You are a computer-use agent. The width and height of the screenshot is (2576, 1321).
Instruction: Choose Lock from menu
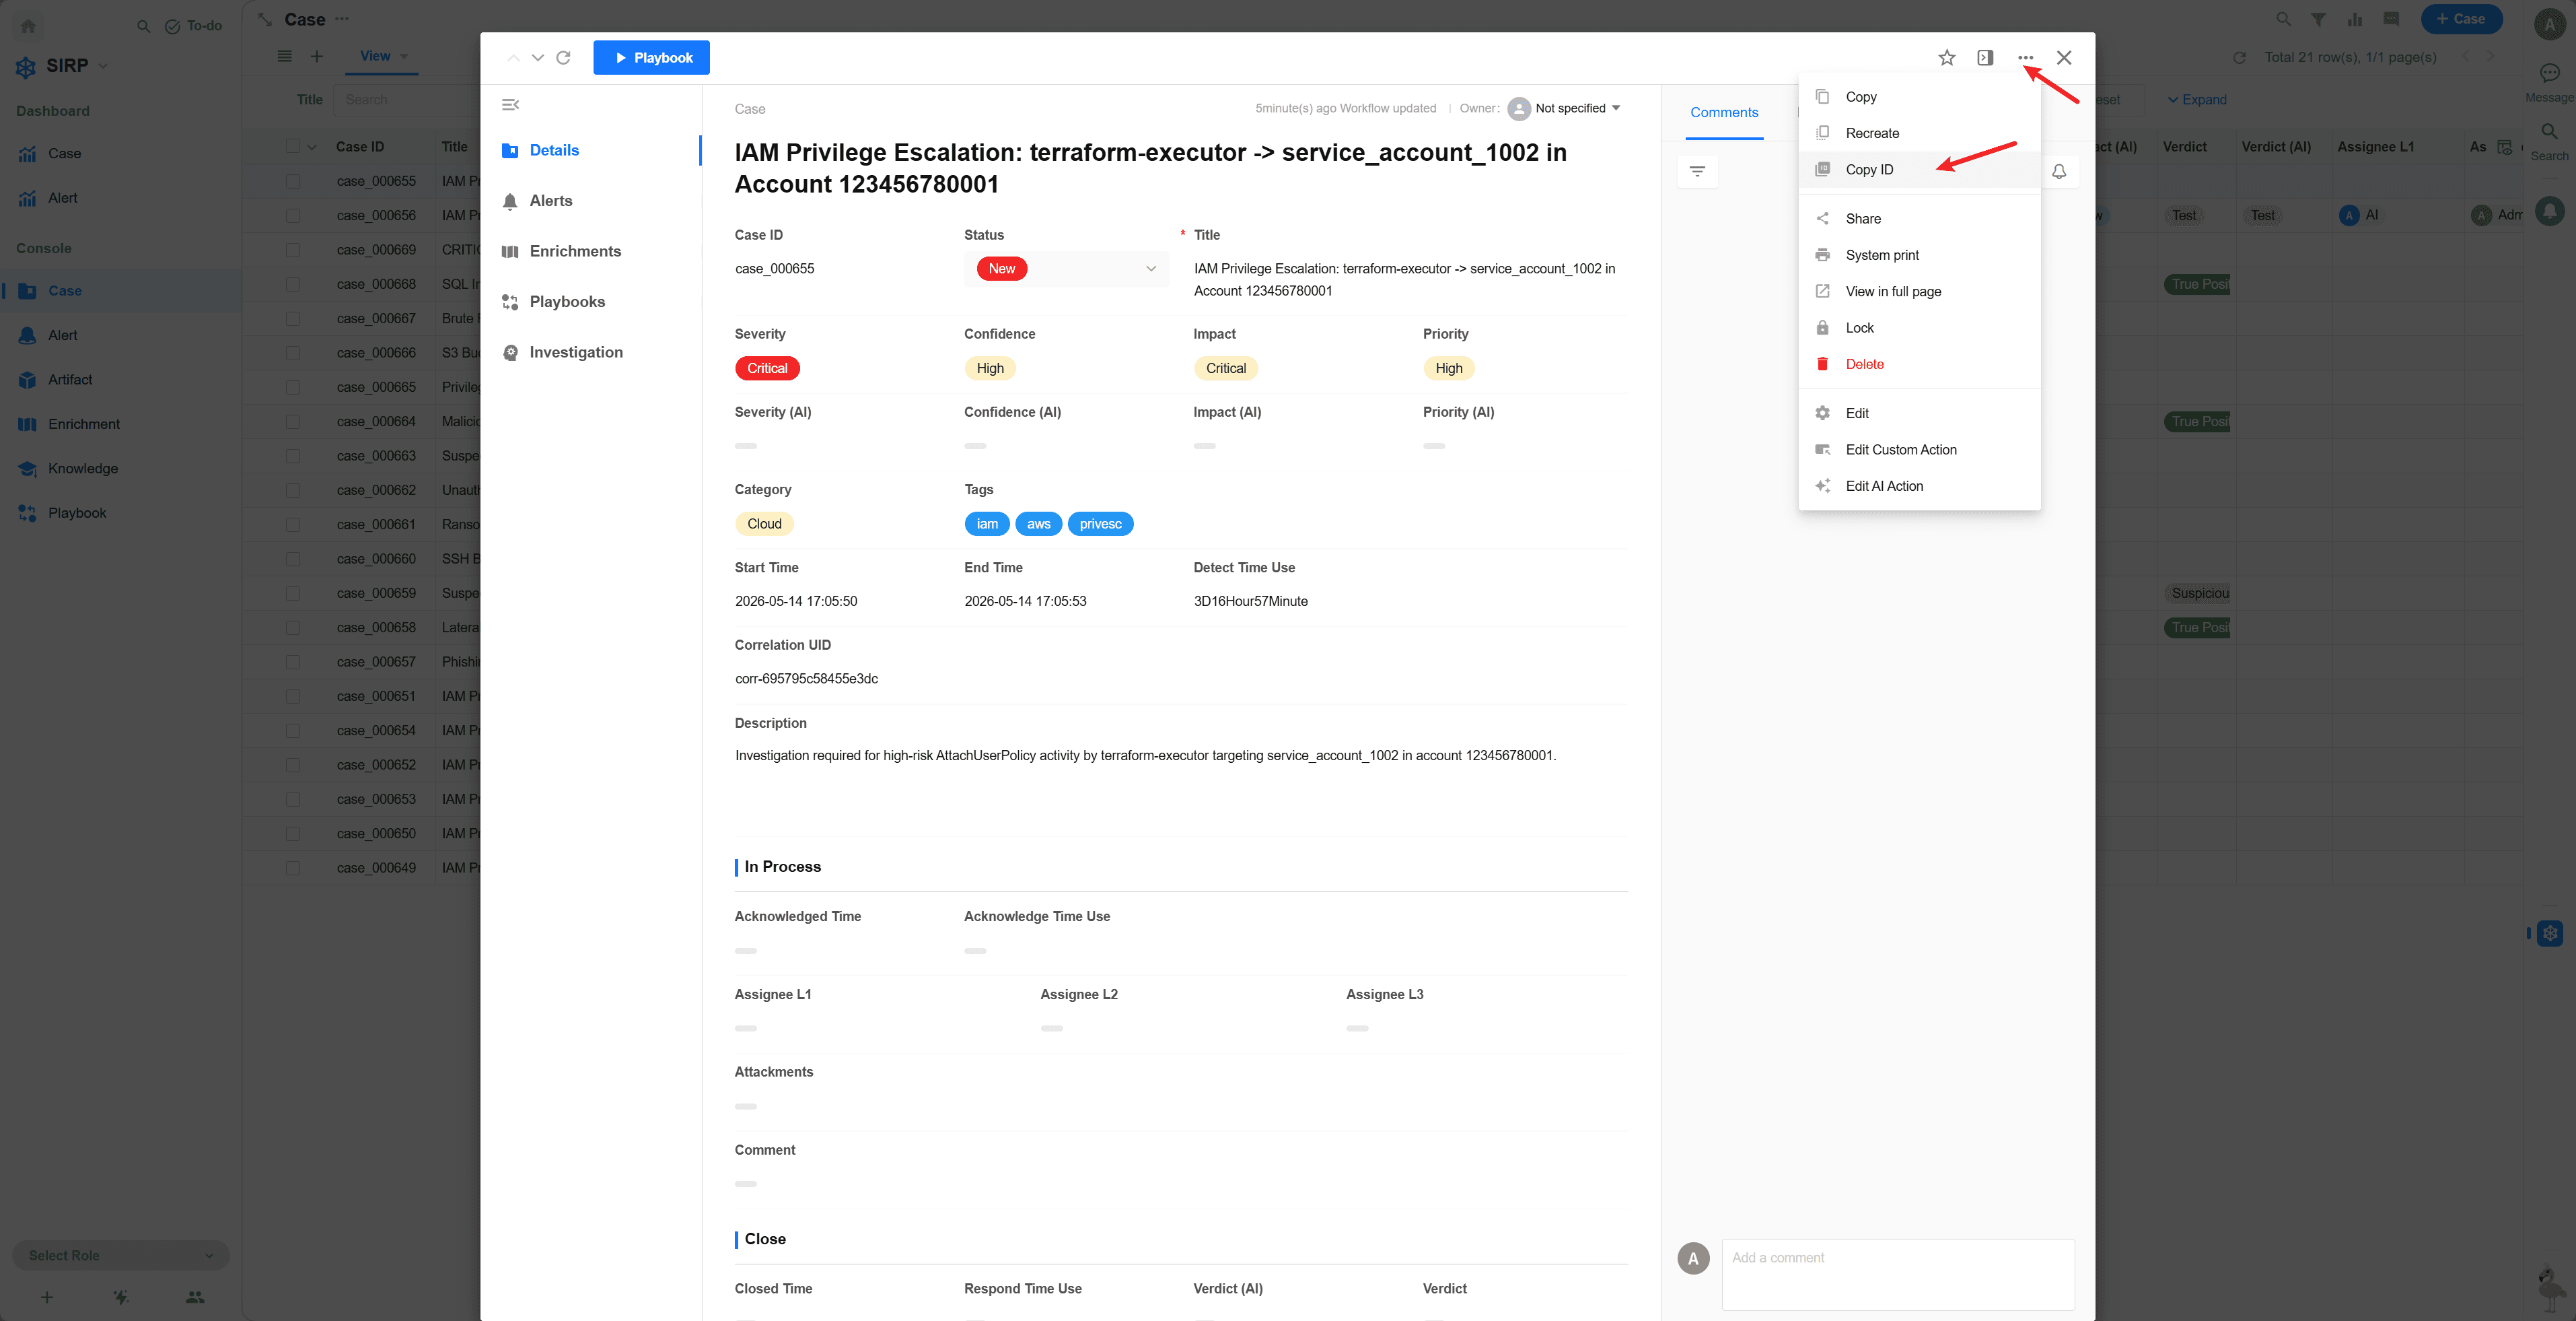click(x=1919, y=327)
